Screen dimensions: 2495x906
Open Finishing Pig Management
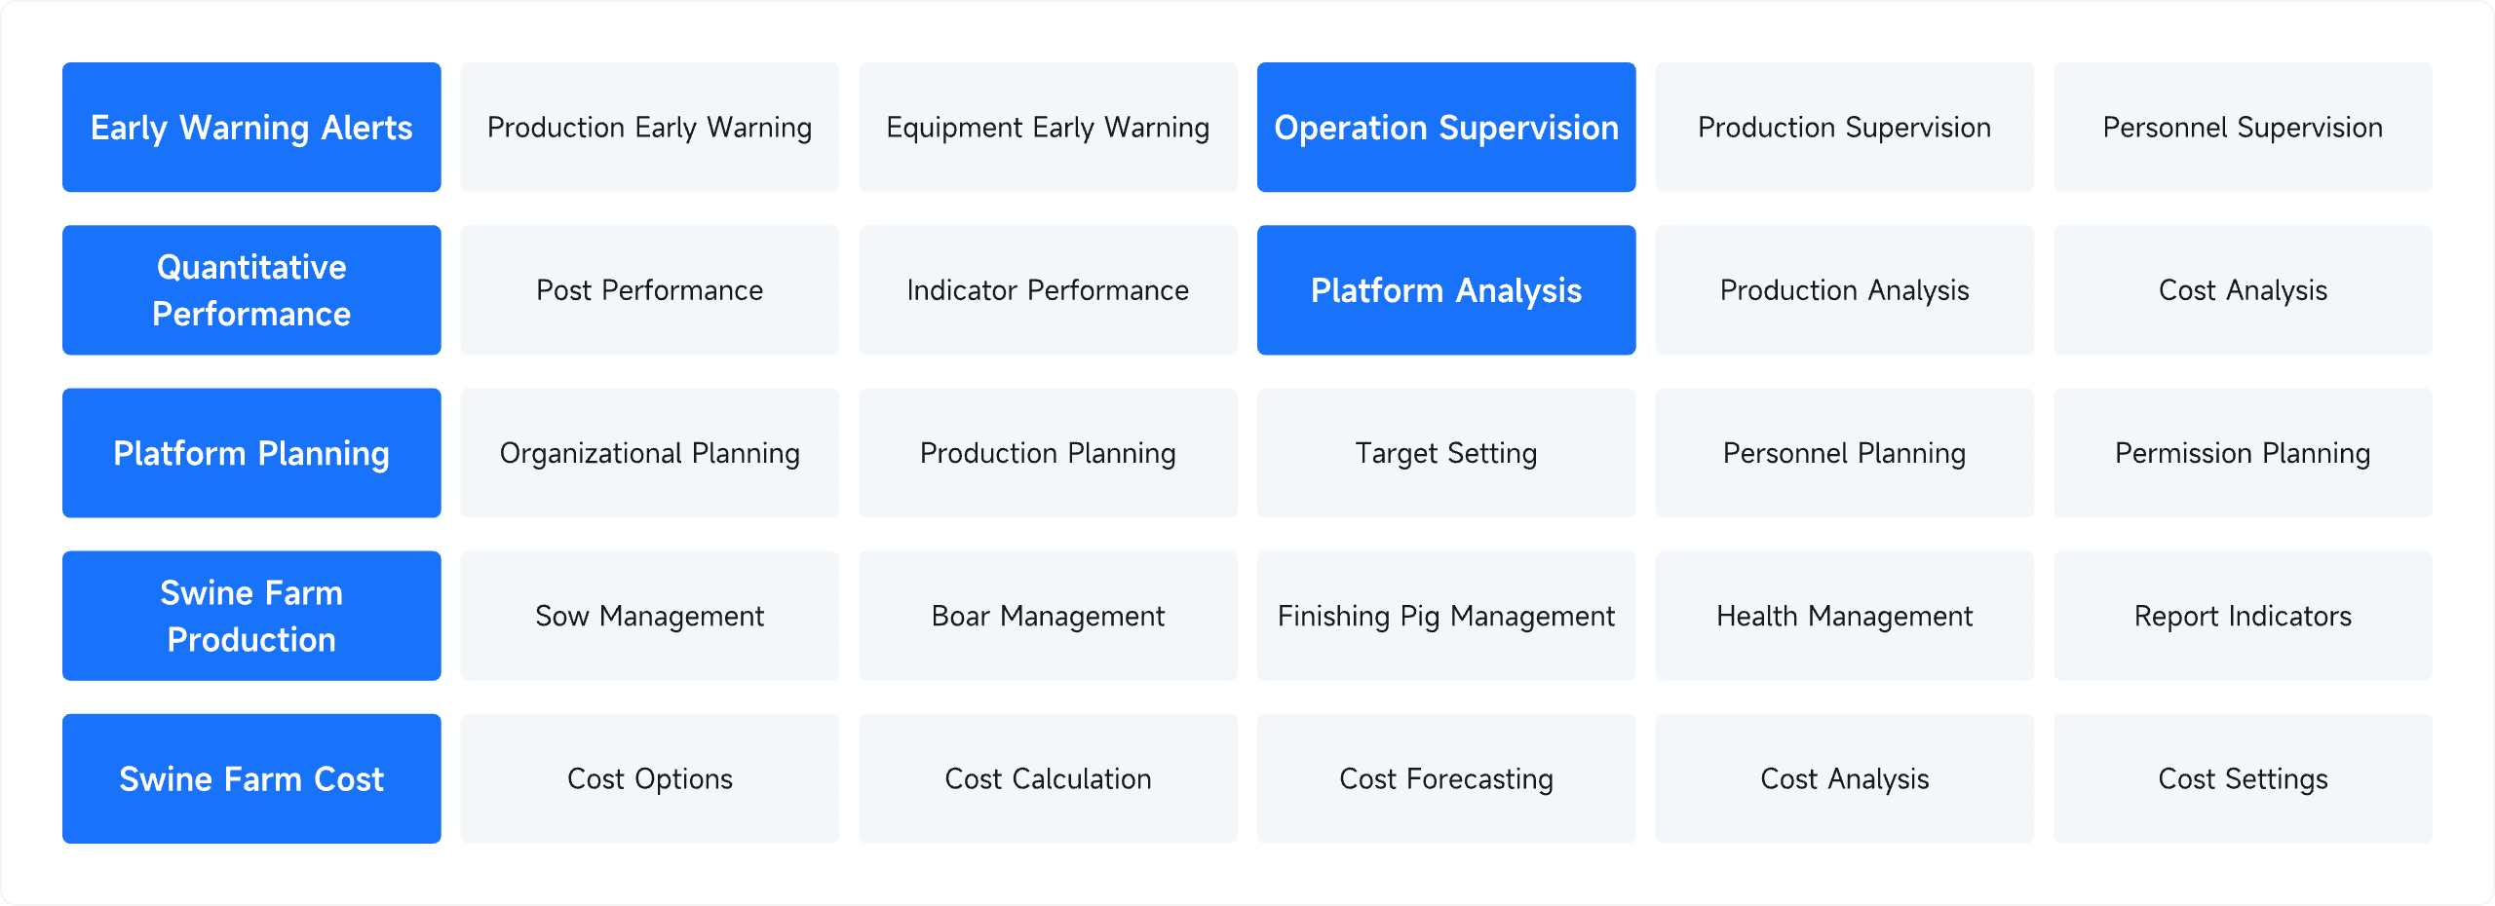coord(1446,616)
